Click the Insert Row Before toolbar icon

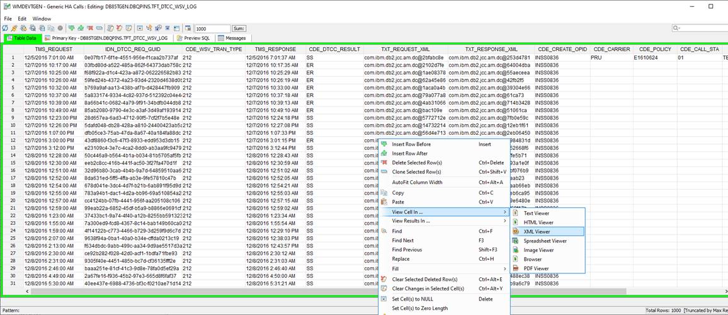71,28
